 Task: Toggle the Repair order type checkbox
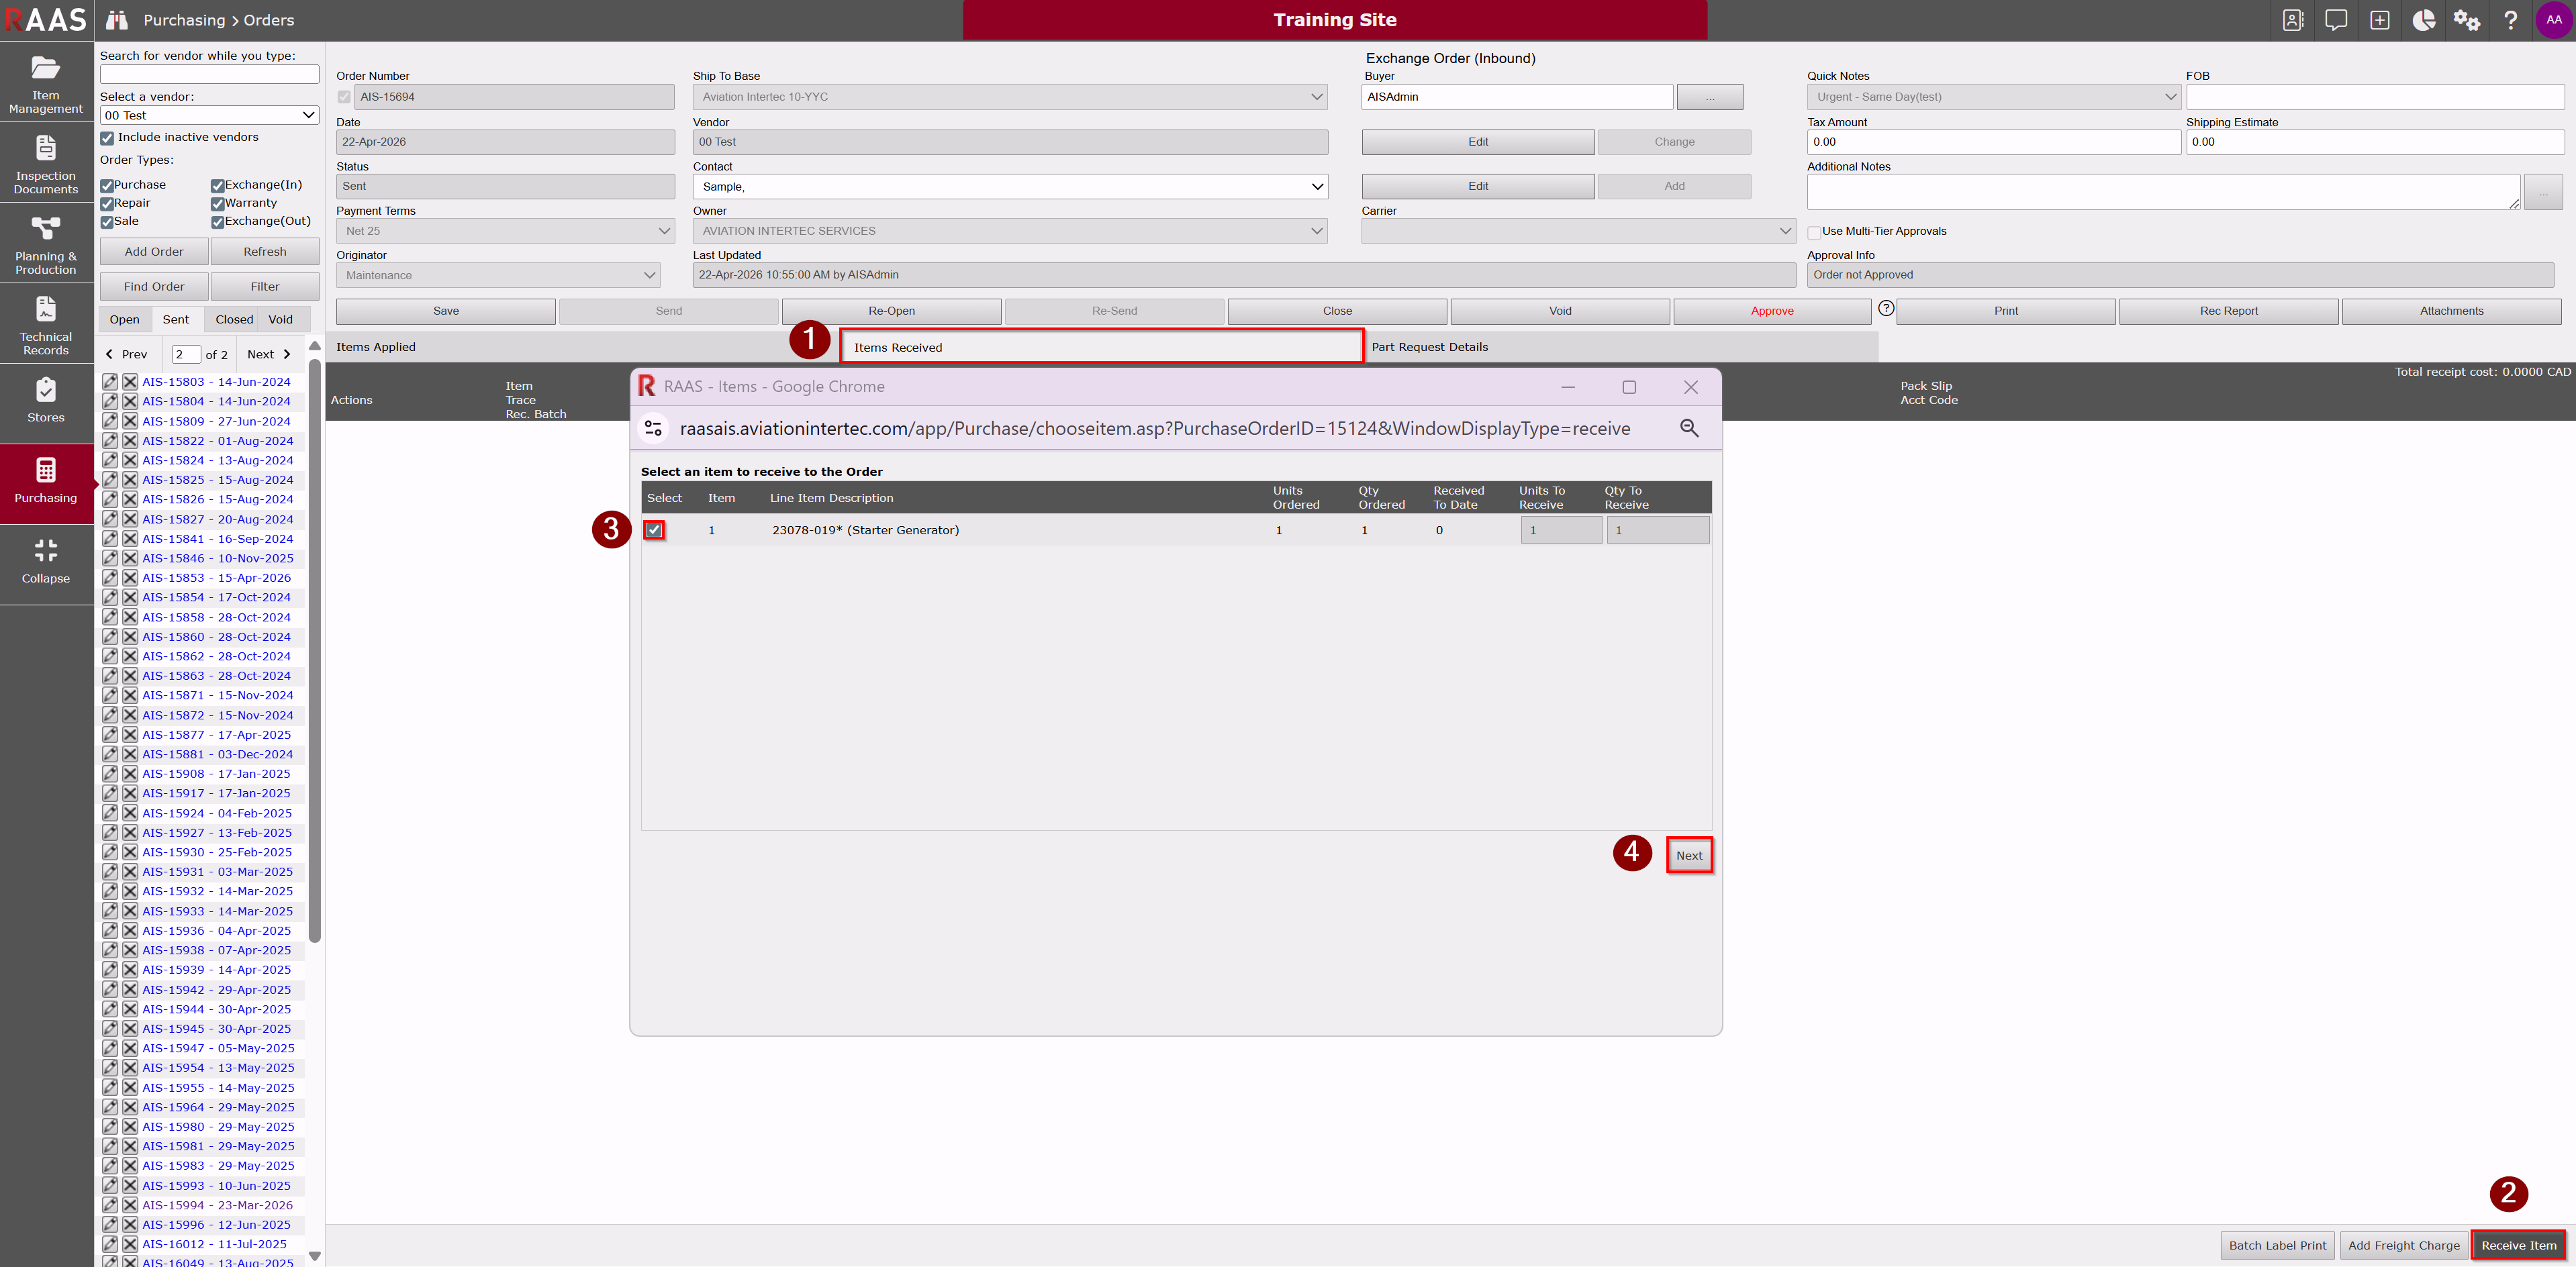click(107, 204)
